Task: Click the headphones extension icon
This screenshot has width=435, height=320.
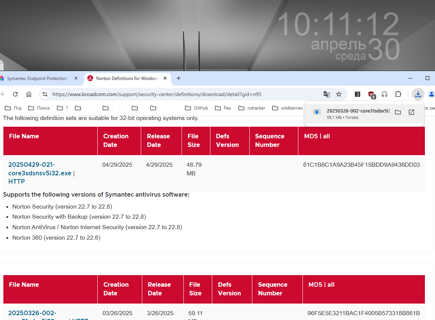Action: pyautogui.click(x=384, y=94)
